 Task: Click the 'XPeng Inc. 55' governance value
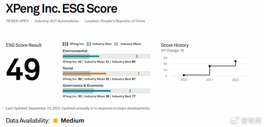pyautogui.click(x=72, y=96)
